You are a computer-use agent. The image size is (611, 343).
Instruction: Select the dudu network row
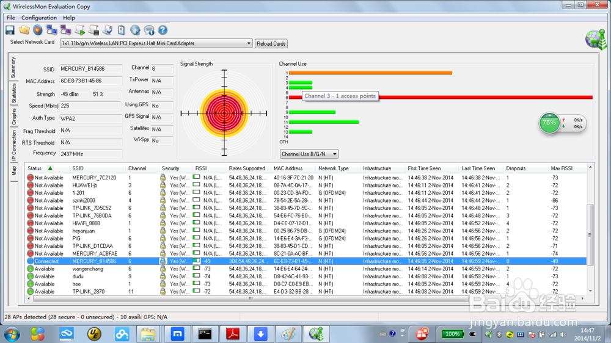[x=306, y=276]
